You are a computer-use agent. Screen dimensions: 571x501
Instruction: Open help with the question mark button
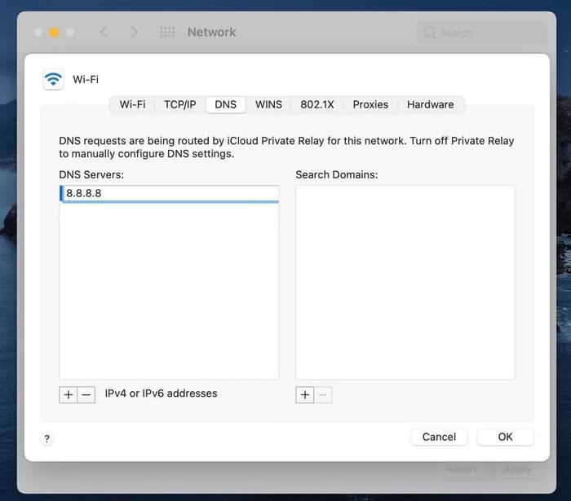point(46,439)
